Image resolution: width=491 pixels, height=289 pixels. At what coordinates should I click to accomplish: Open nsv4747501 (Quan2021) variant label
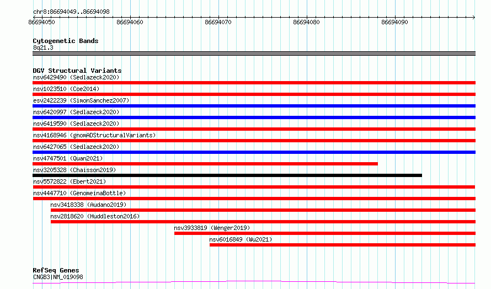click(x=68, y=158)
